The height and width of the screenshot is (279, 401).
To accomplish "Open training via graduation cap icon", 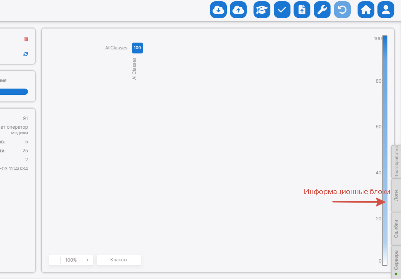I will 262,10.
